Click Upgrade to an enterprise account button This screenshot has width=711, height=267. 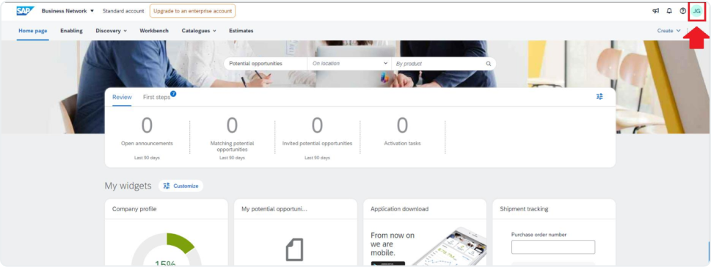(193, 11)
